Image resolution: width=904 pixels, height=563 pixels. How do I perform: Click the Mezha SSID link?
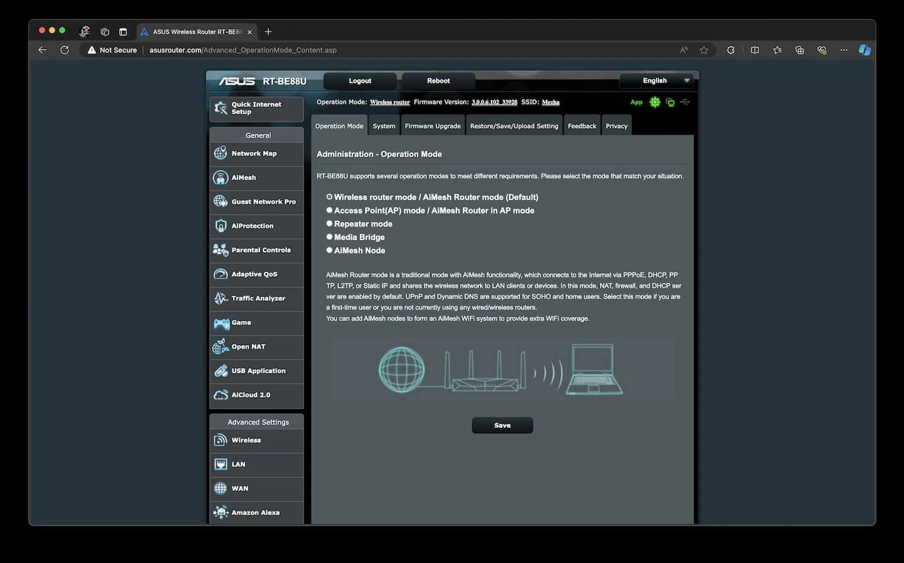point(550,102)
